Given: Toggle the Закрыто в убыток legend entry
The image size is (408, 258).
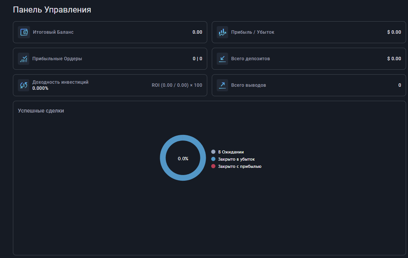Looking at the screenshot, I should 236,159.
